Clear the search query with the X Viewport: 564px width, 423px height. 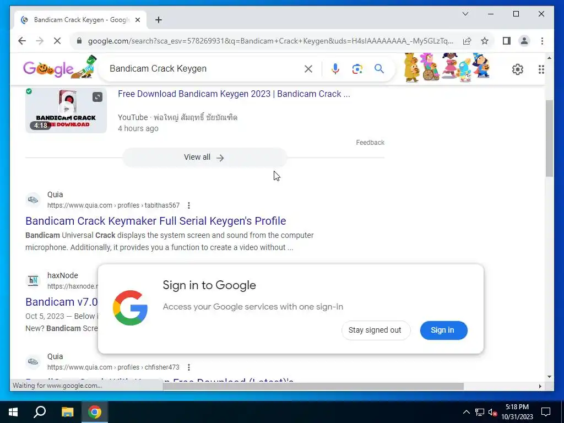(308, 69)
